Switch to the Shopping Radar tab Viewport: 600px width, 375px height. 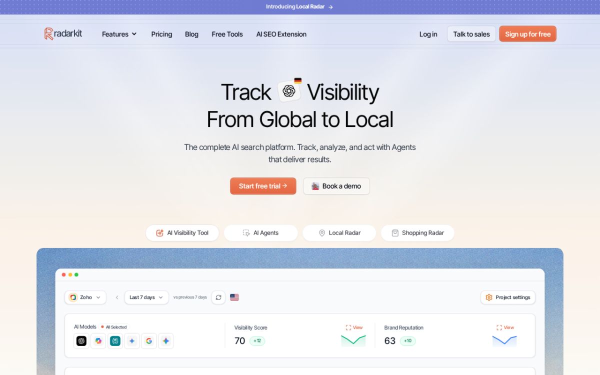pyautogui.click(x=418, y=233)
